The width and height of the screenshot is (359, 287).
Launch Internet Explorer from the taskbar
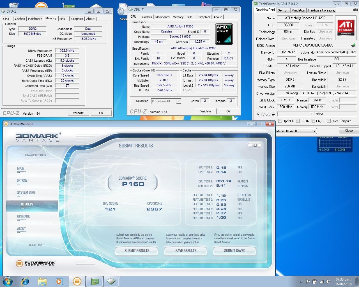[x=25, y=281]
